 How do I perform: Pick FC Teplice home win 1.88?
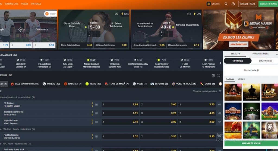[120, 104]
